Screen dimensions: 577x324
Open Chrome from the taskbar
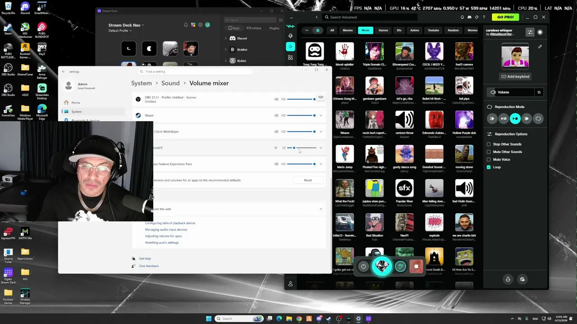point(299,319)
